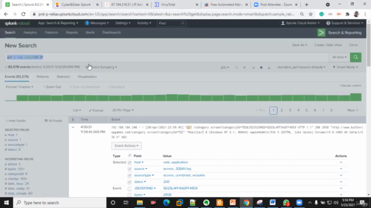Open the browser zoom magnifier in address bar
This screenshot has height=208, width=371.
(x=302, y=14)
